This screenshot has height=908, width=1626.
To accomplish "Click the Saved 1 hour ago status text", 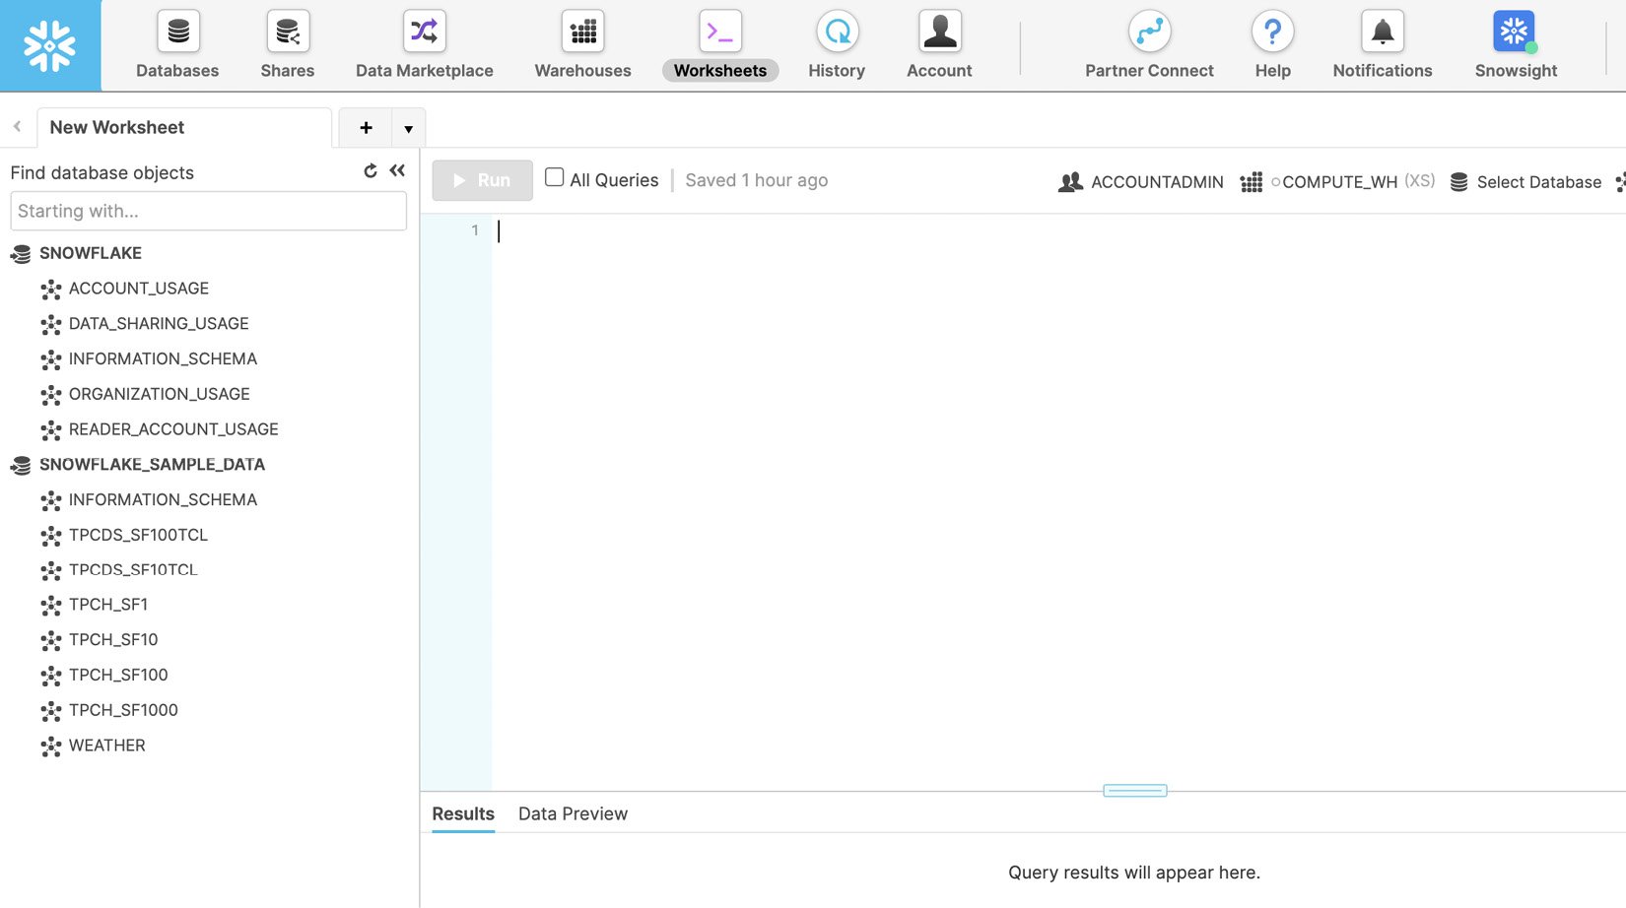I will coord(757,180).
